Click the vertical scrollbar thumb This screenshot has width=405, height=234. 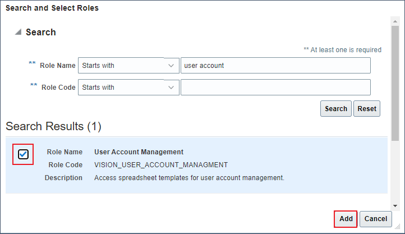pos(395,79)
